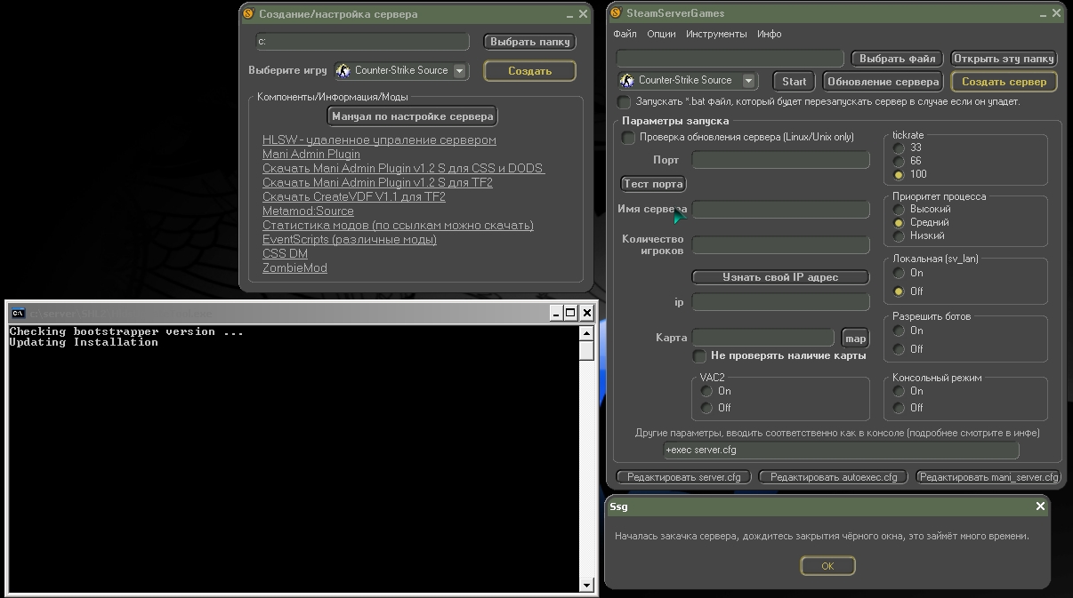Enable server update check (Linux/Unix only)

point(628,138)
